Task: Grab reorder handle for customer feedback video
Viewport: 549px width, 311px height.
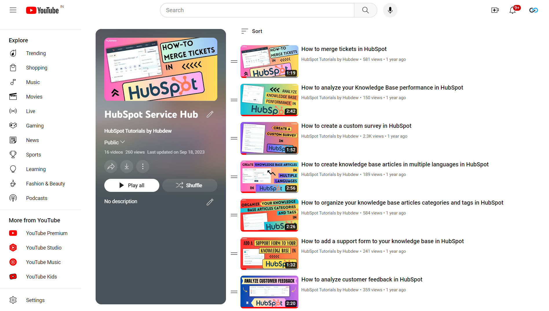Action: (x=234, y=292)
